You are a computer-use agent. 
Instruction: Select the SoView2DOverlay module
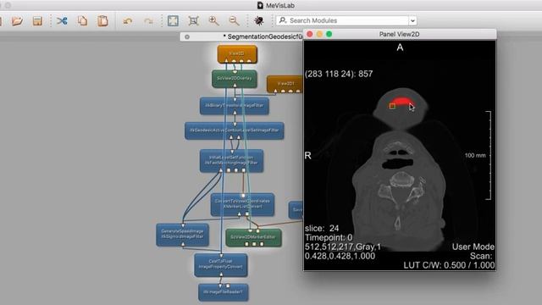tap(235, 79)
